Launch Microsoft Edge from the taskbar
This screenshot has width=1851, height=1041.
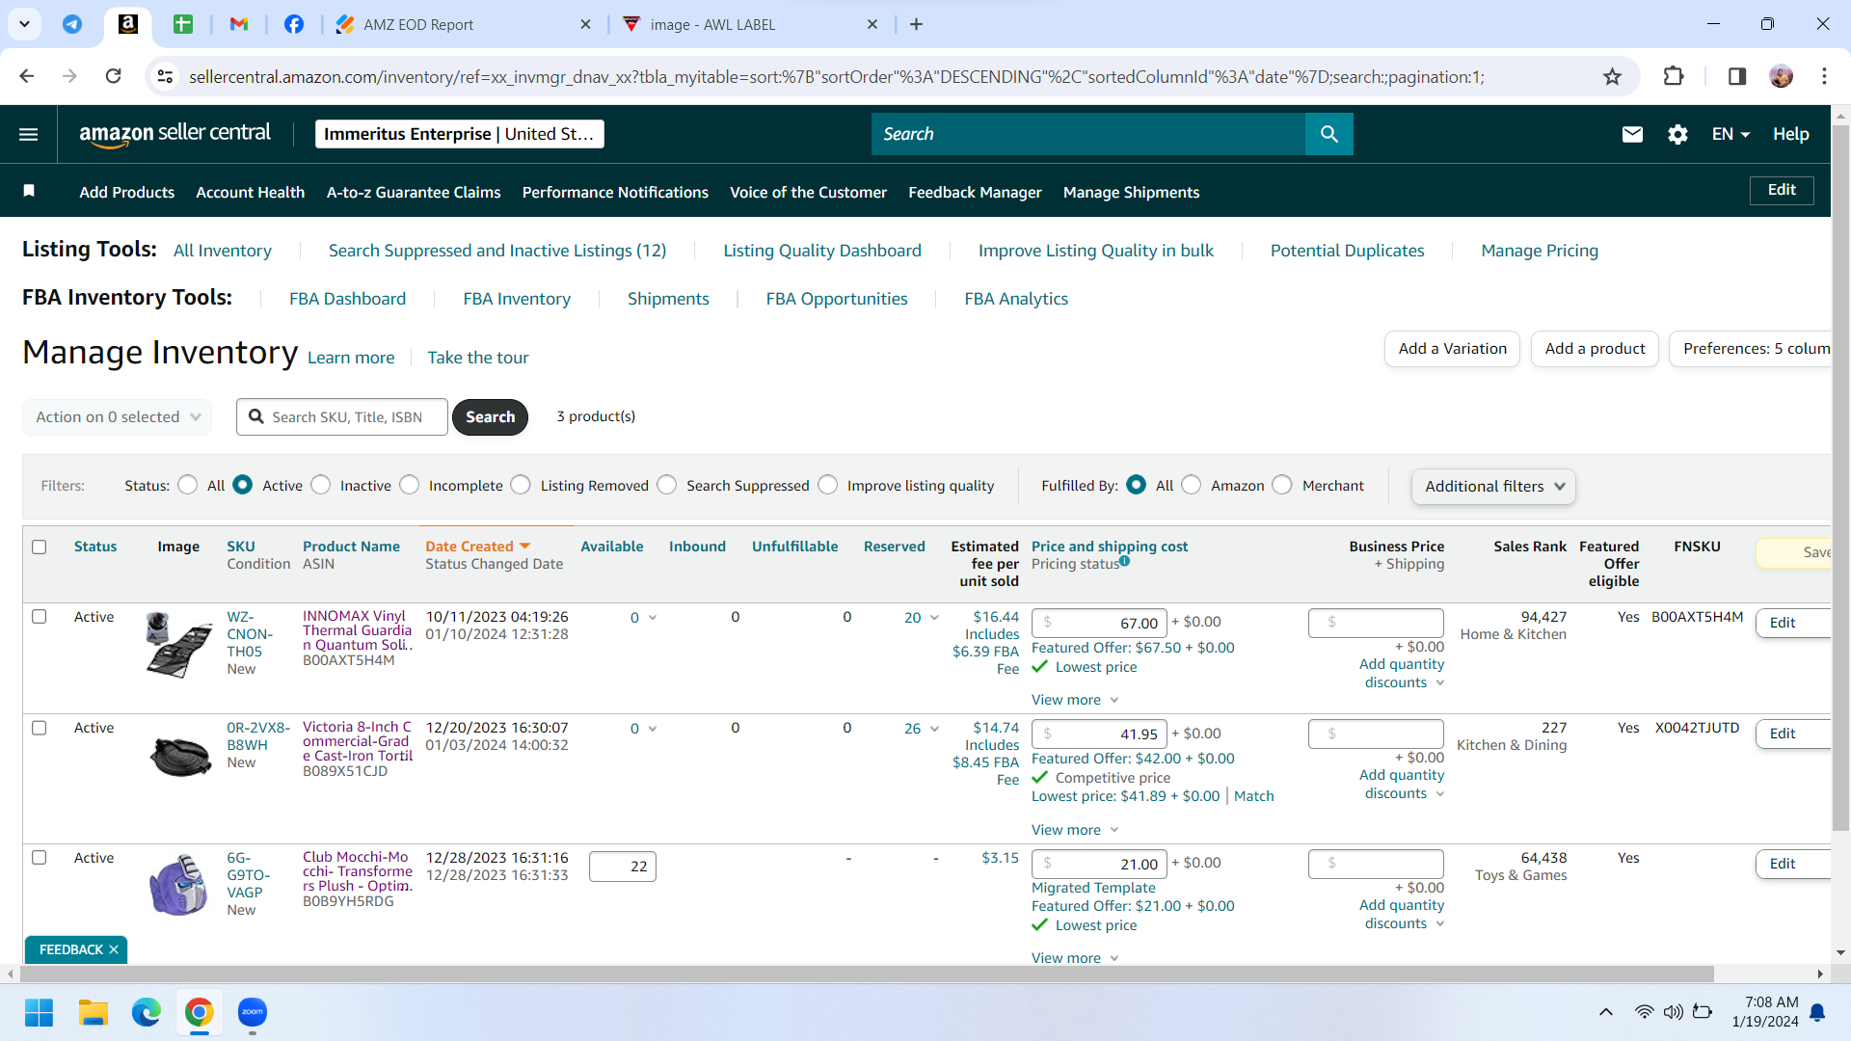[x=147, y=1012]
